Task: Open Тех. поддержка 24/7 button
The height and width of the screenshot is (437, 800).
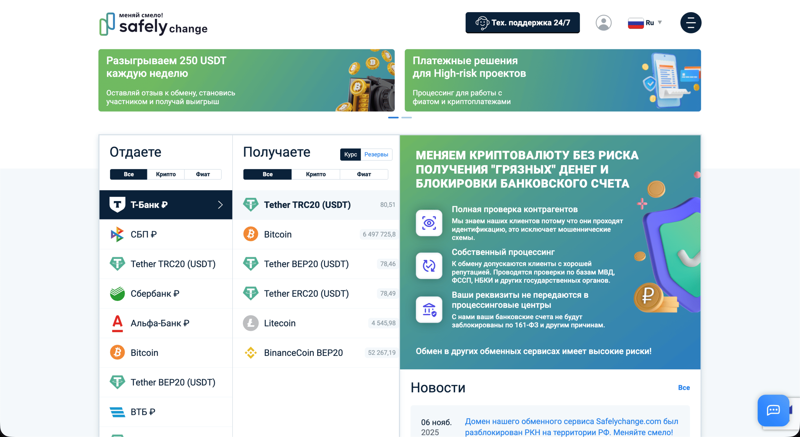Action: click(x=522, y=23)
